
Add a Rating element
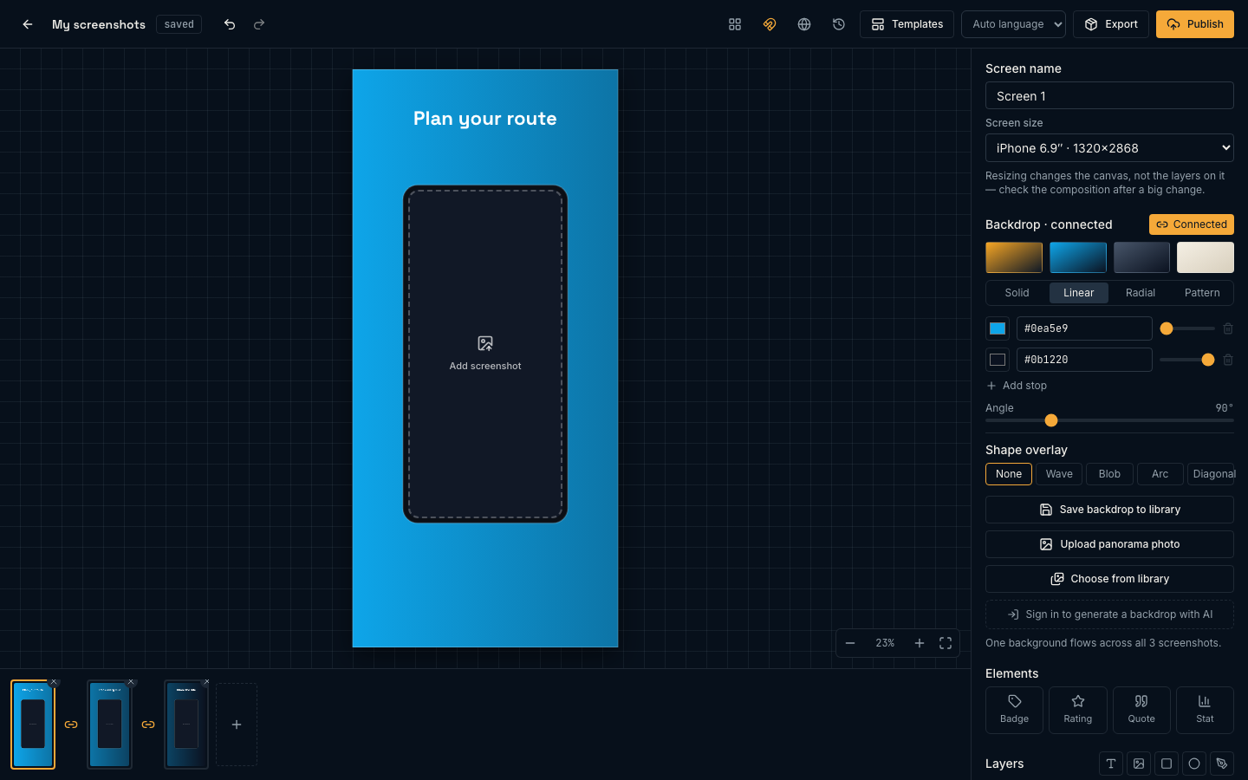pos(1078,710)
